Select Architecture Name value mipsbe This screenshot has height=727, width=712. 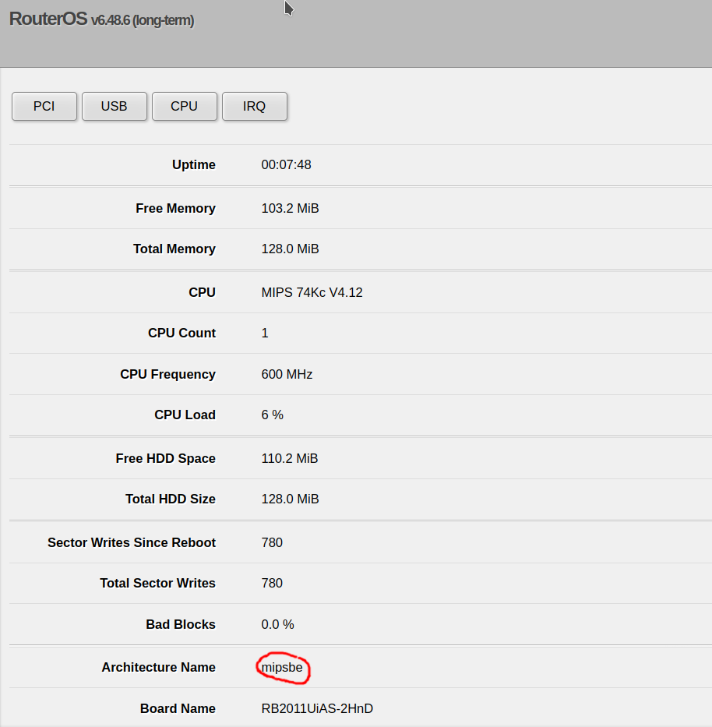(x=282, y=667)
